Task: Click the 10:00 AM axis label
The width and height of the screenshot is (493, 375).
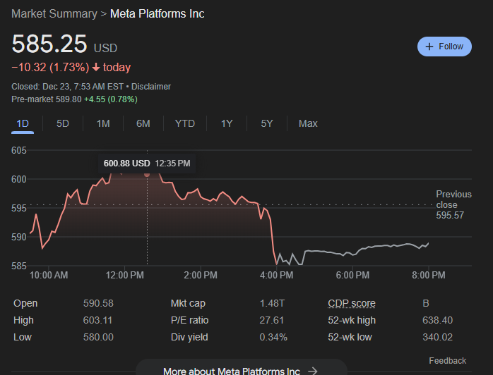Action: 49,275
